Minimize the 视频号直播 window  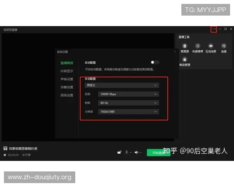click(x=220, y=29)
